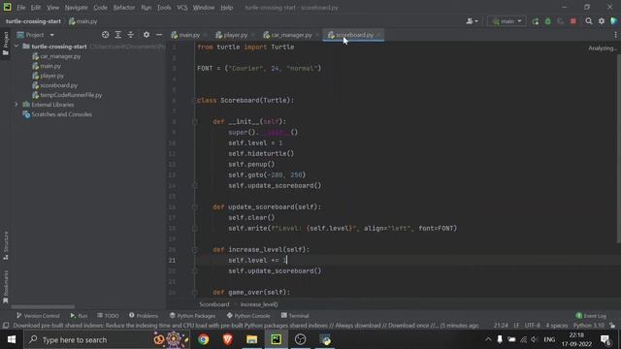Toggle the Project tool window side tab

6,44
